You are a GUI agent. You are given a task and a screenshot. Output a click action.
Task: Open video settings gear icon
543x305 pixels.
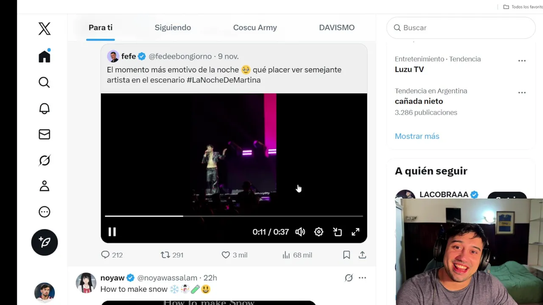319,232
